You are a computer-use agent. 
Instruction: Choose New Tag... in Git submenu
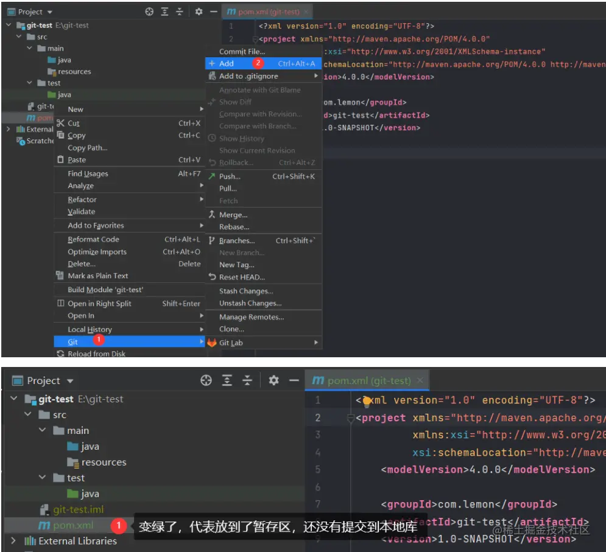(x=264, y=265)
